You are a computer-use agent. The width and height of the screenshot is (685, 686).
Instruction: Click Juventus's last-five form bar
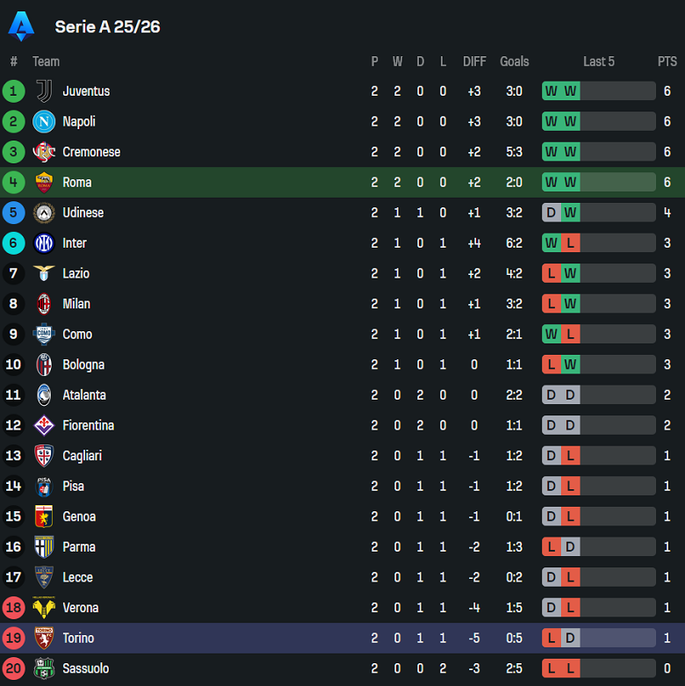pos(599,91)
